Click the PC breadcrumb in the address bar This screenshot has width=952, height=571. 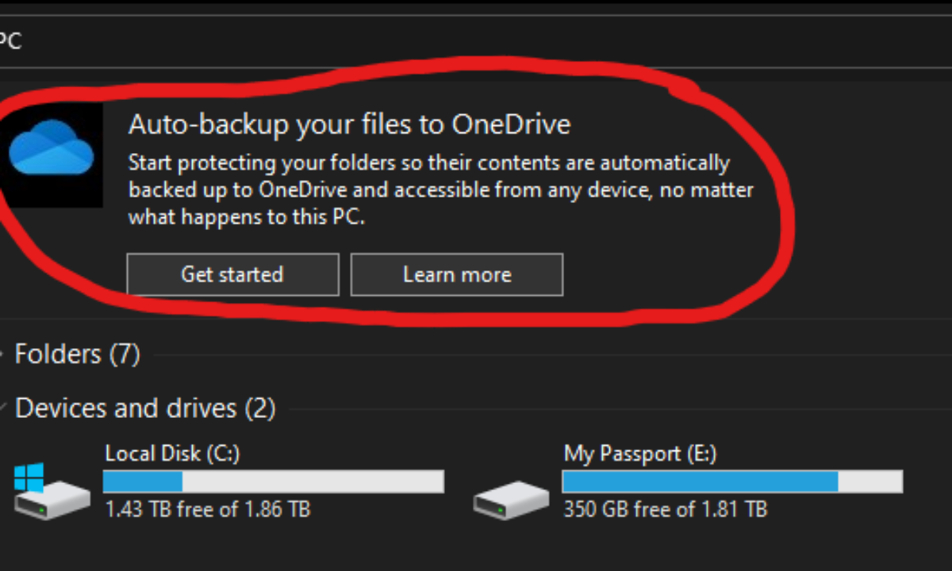pos(10,41)
